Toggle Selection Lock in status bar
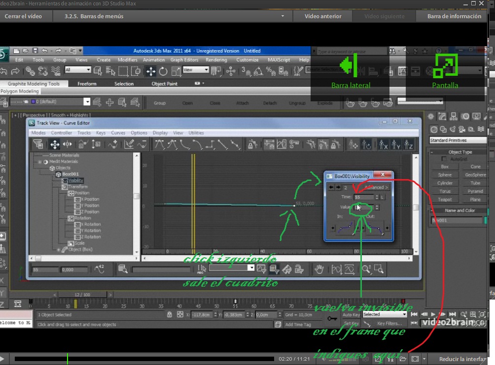 (x=170, y=315)
